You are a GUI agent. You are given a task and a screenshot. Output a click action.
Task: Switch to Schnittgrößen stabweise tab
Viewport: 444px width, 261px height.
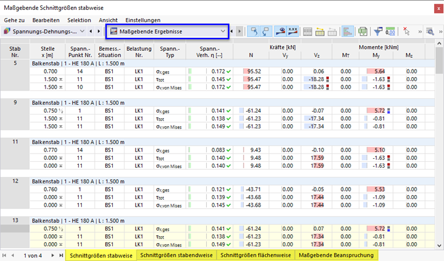pyautogui.click(x=101, y=255)
